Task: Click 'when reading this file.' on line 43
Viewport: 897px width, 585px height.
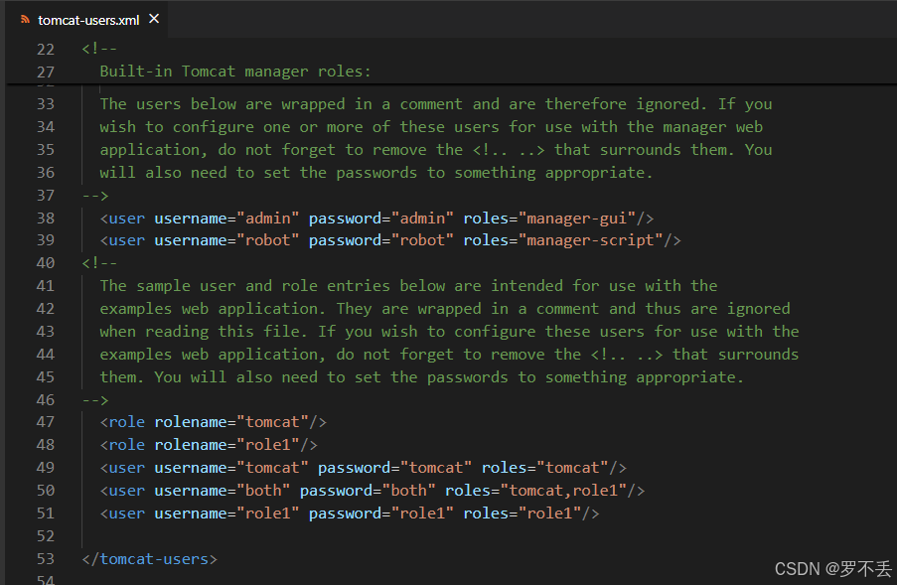Action: [x=204, y=332]
